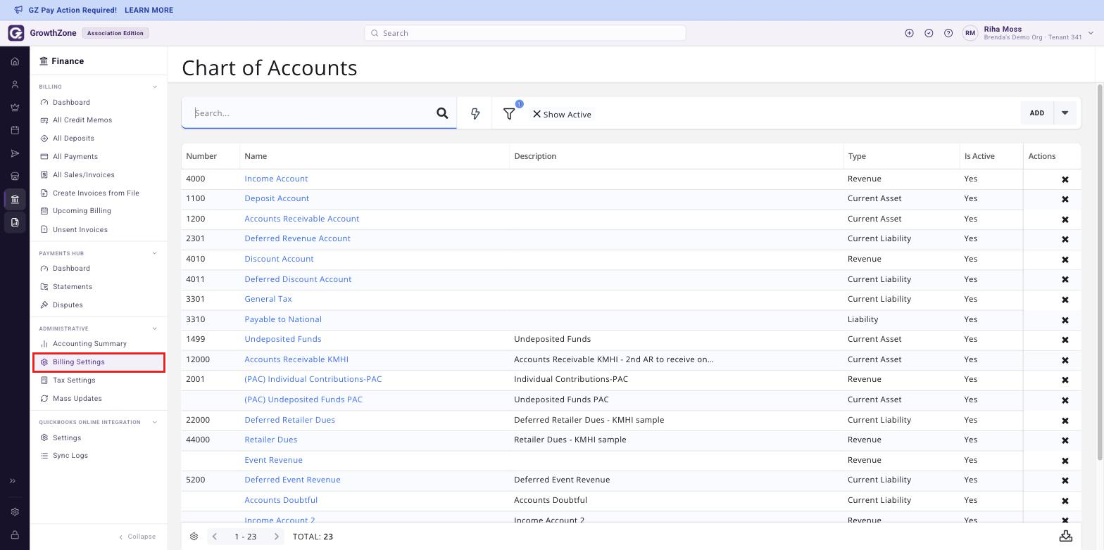The width and height of the screenshot is (1104, 550).
Task: Click the ADD button
Action: tap(1037, 113)
